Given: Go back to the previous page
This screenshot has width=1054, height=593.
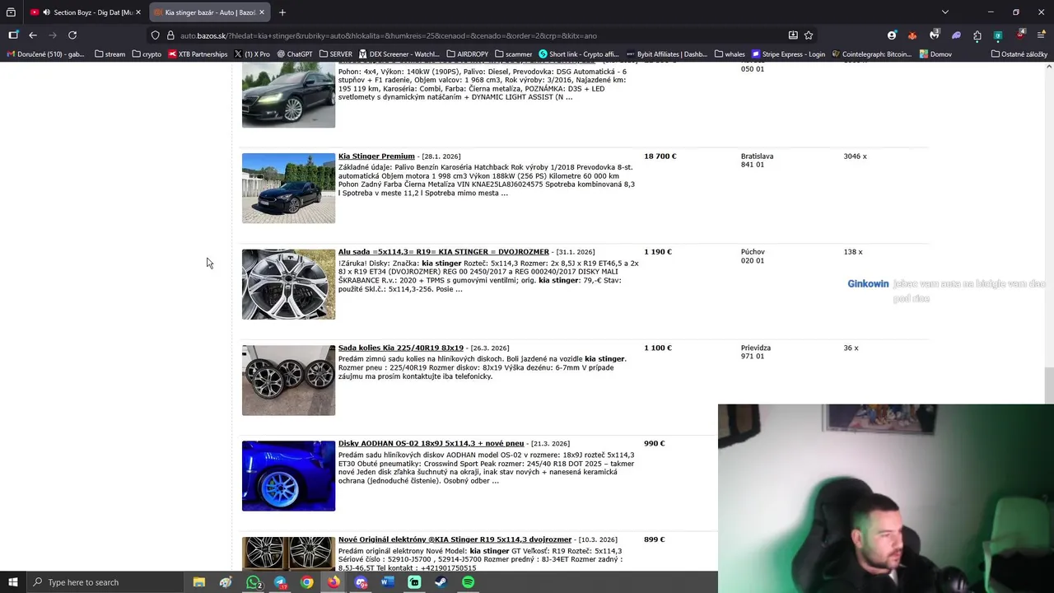Looking at the screenshot, I should coord(33,35).
